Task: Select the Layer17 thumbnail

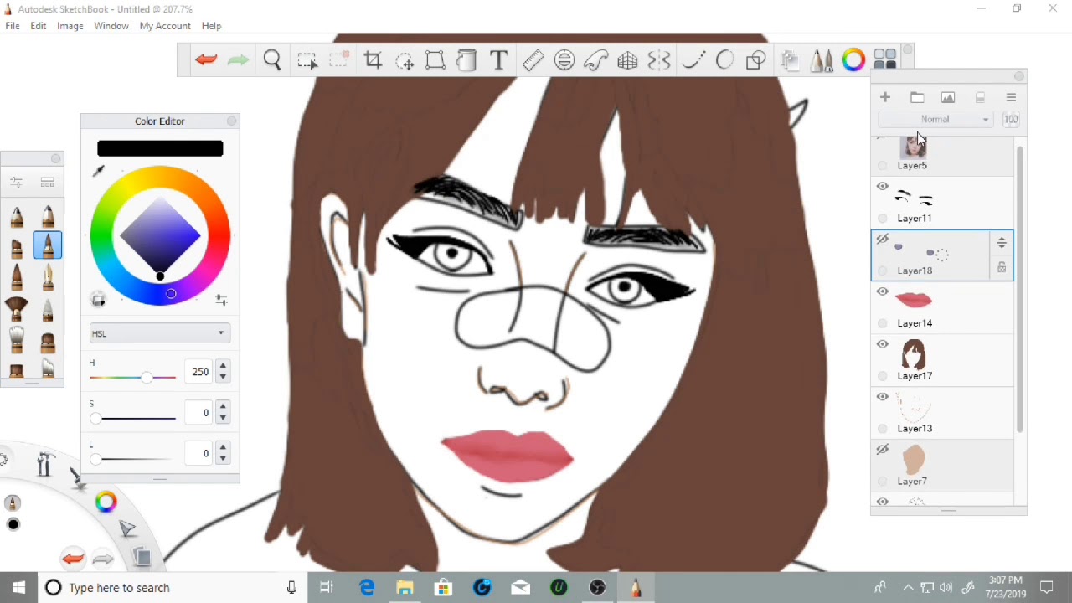Action: (x=914, y=354)
